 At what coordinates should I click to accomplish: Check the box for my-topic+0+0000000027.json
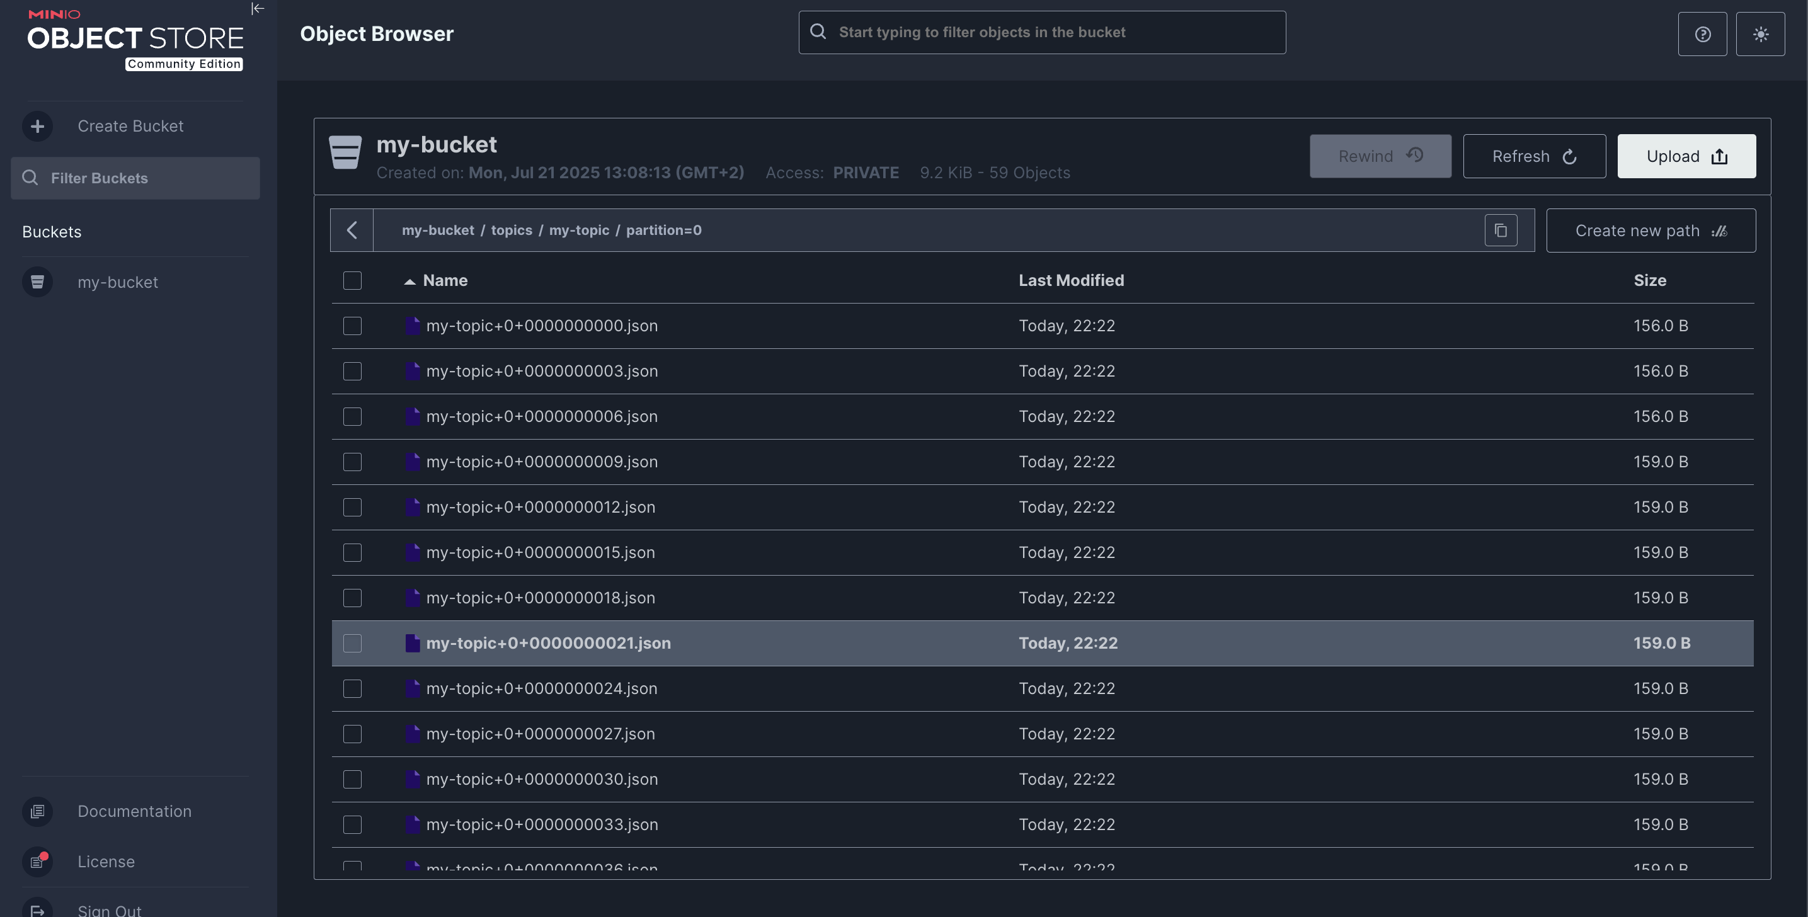[x=352, y=734]
